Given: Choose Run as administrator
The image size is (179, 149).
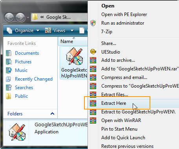Looking at the screenshot, I should (123, 23).
